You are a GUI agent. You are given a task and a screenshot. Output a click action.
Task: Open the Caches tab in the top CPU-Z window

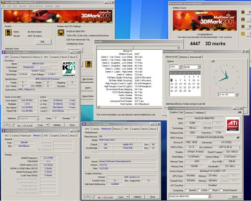(15, 57)
